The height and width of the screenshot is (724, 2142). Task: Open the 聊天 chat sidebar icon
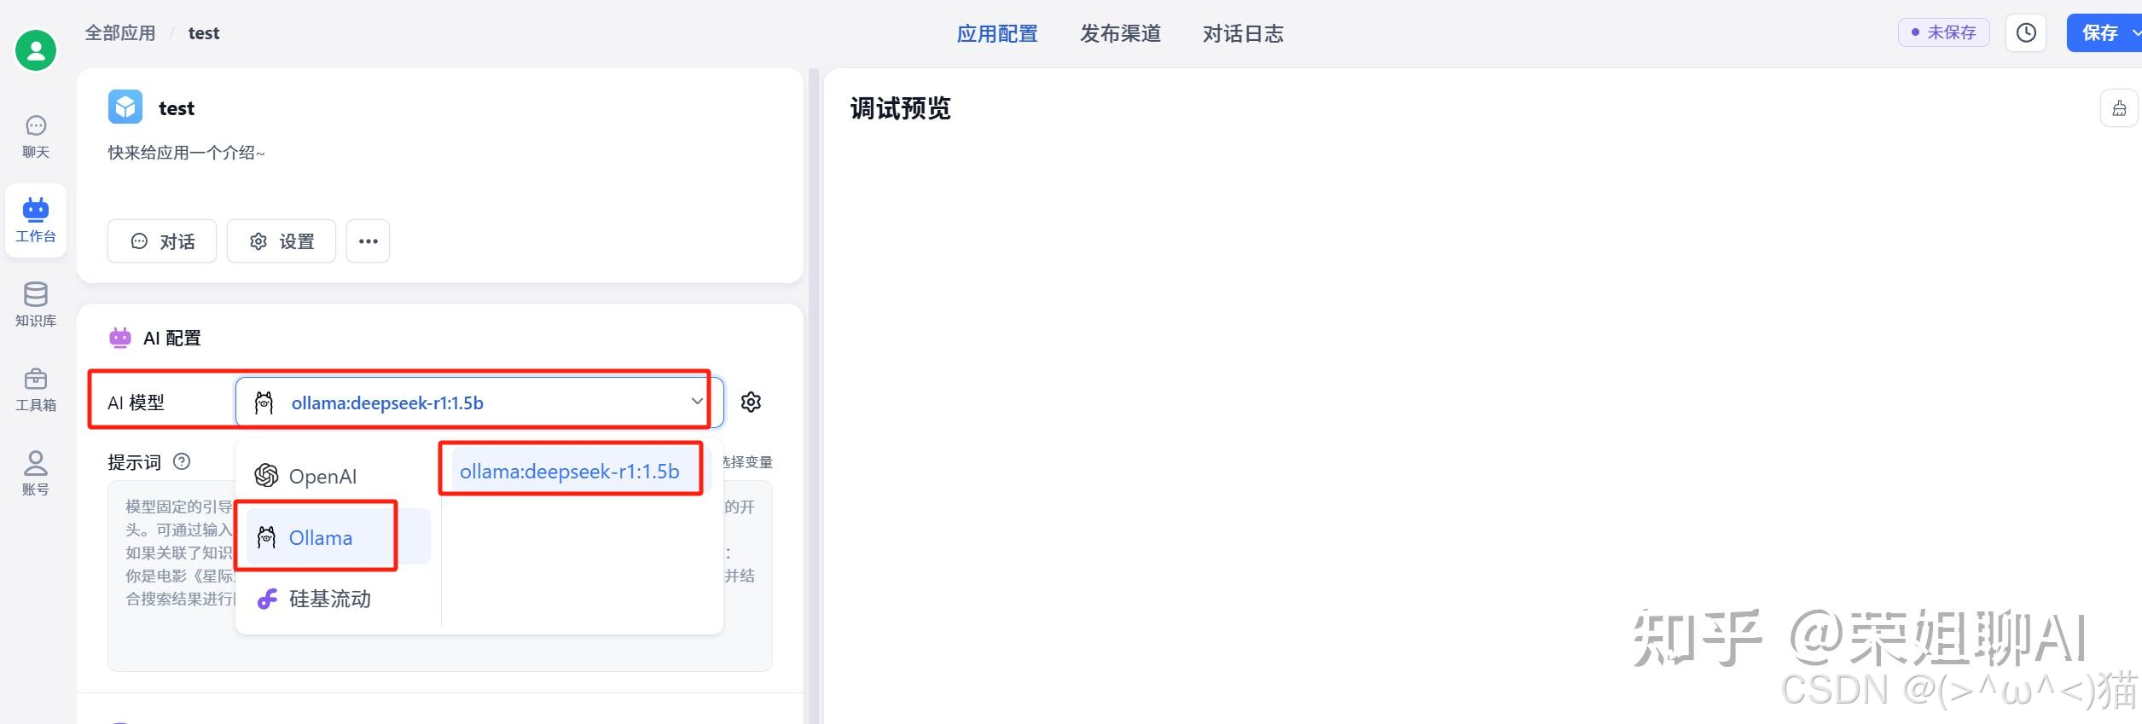36,137
